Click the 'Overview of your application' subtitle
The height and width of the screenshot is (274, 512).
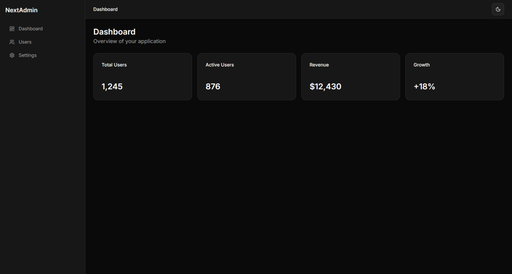(x=129, y=41)
